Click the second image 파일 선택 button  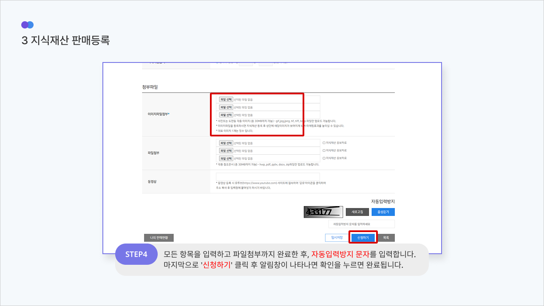226,107
